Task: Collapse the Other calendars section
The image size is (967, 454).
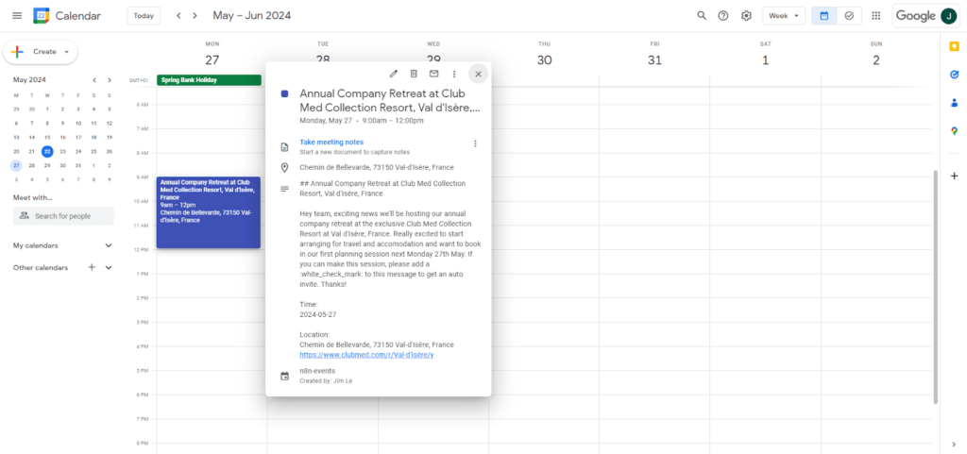Action: tap(109, 267)
